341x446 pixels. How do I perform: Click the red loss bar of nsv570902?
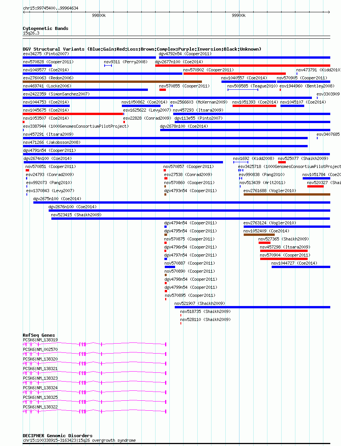(234, 74)
